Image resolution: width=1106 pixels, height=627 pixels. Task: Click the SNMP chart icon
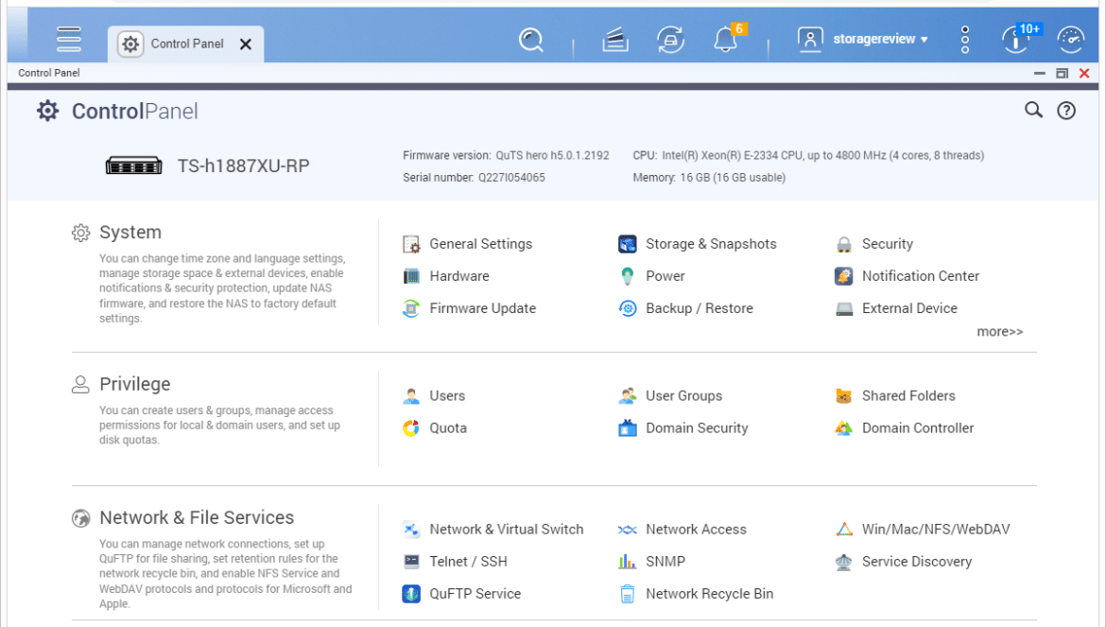627,562
